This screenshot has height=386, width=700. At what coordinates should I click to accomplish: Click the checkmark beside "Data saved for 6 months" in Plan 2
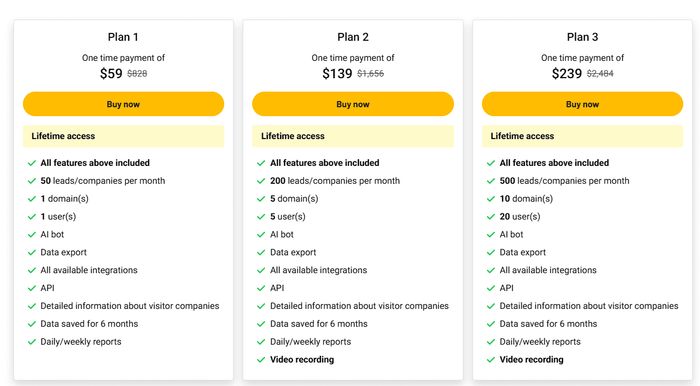(x=261, y=323)
